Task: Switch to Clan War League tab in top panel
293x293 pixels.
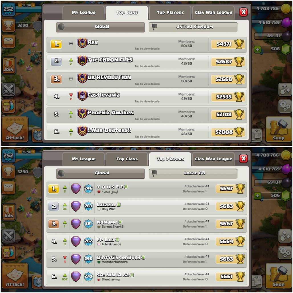Action: pyautogui.click(x=213, y=13)
